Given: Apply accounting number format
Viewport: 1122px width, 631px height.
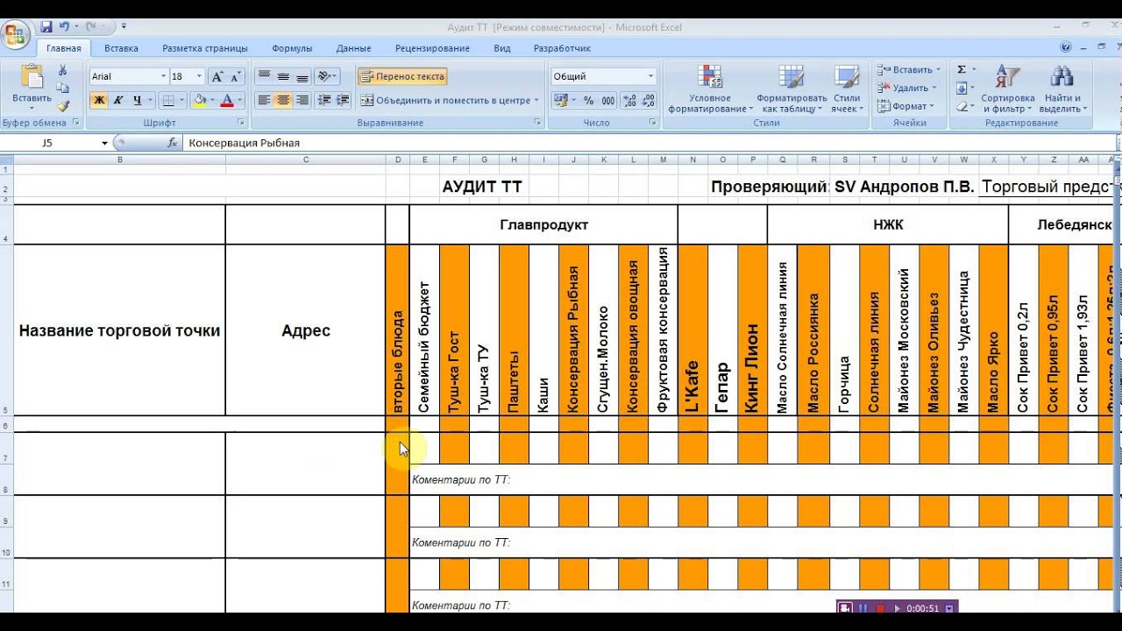Looking at the screenshot, I should [560, 100].
